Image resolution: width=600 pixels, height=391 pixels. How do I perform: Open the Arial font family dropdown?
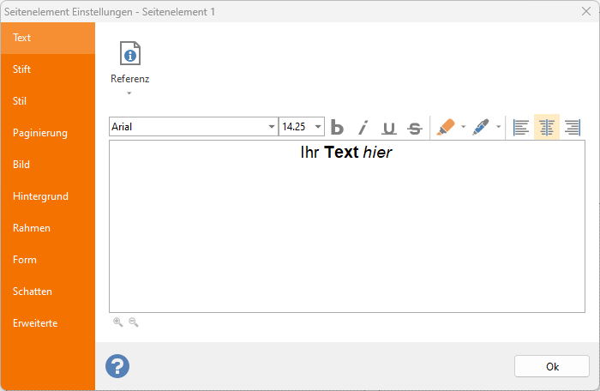tap(271, 127)
